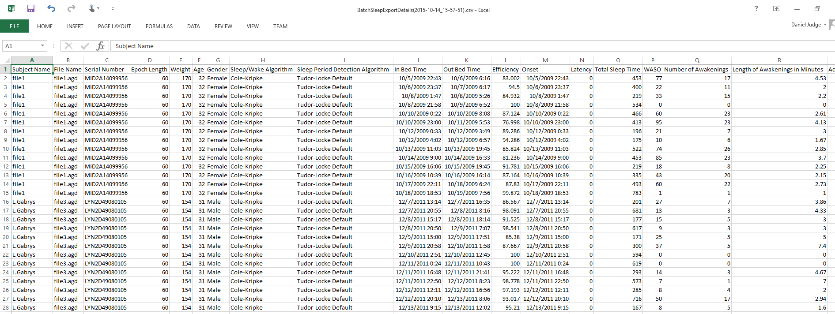
Task: Expand the Name Box dropdown
Action: click(42, 46)
